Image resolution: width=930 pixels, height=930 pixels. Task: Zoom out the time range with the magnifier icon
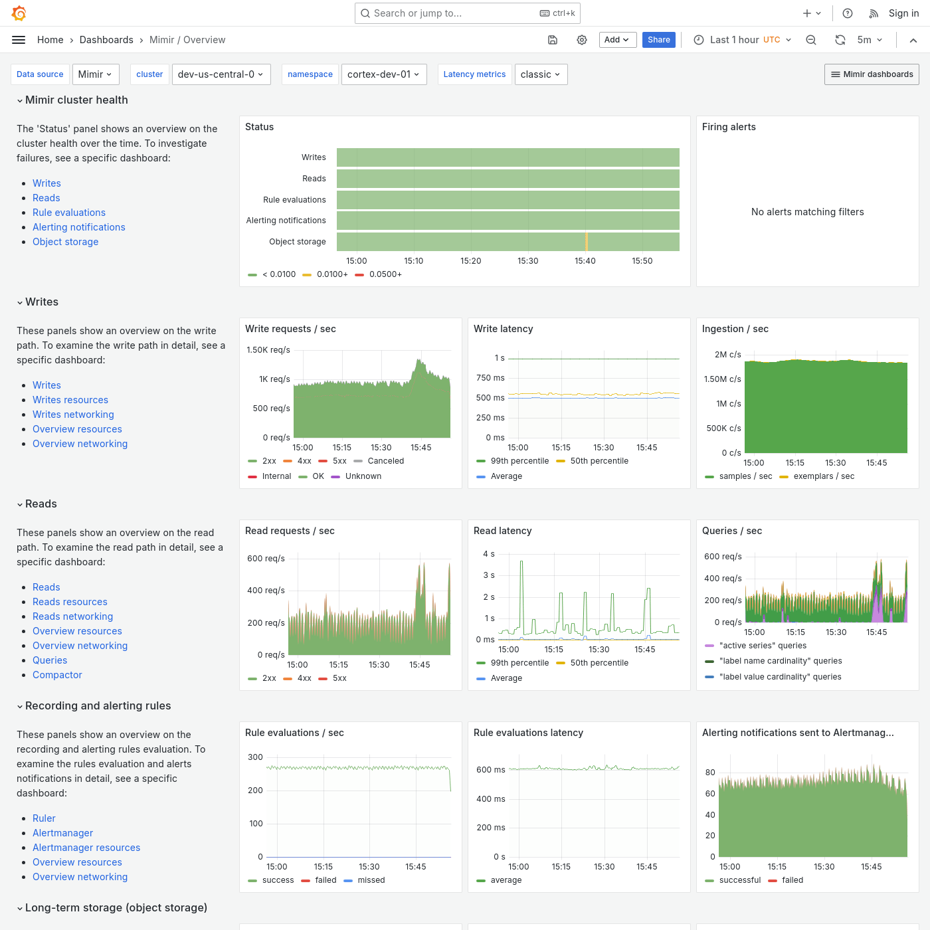click(810, 40)
